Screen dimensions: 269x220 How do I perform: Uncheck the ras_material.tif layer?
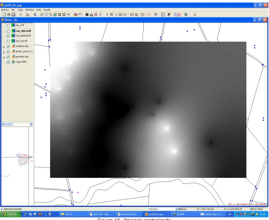(8, 36)
